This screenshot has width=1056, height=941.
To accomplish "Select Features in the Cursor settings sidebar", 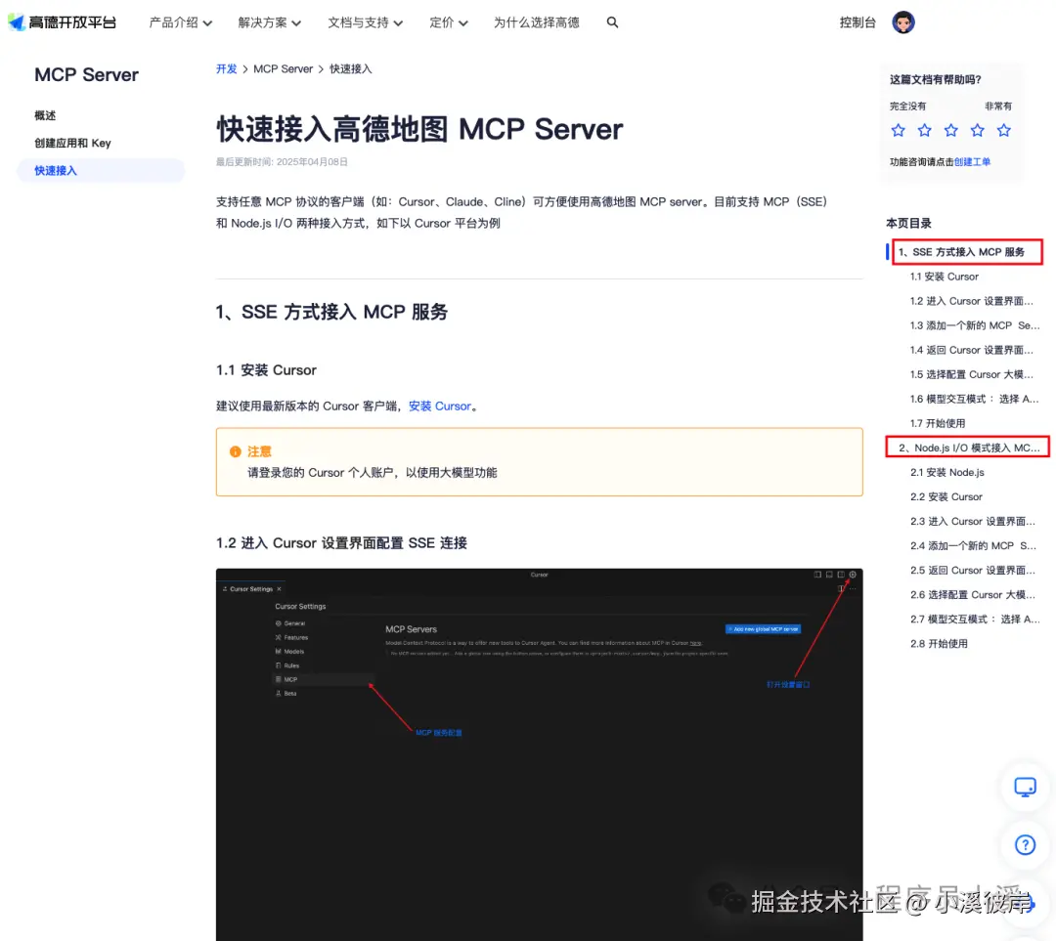I will click(x=289, y=638).
